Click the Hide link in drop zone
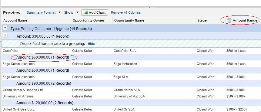This screenshot has width=261, height=112. pos(91,44)
